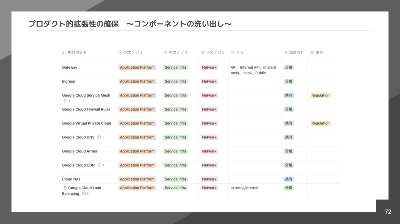Click the select property icon beside 大カテゴリ
Viewport: 400px width, 224px height.
(x=120, y=52)
